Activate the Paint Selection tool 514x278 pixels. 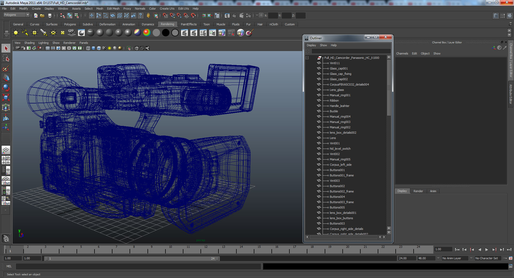coord(6,68)
